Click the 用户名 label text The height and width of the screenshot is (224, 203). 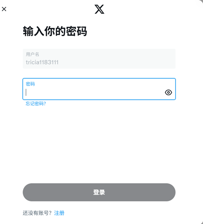tap(32, 54)
